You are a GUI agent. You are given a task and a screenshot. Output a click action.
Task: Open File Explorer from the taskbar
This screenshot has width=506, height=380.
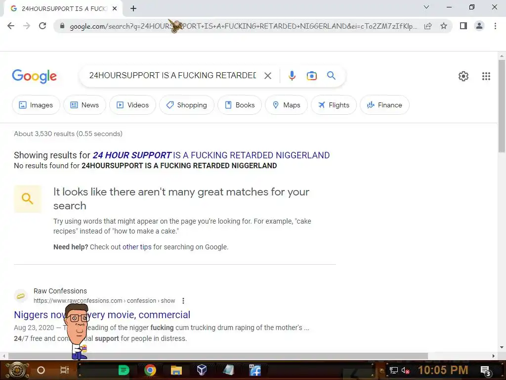click(176, 370)
